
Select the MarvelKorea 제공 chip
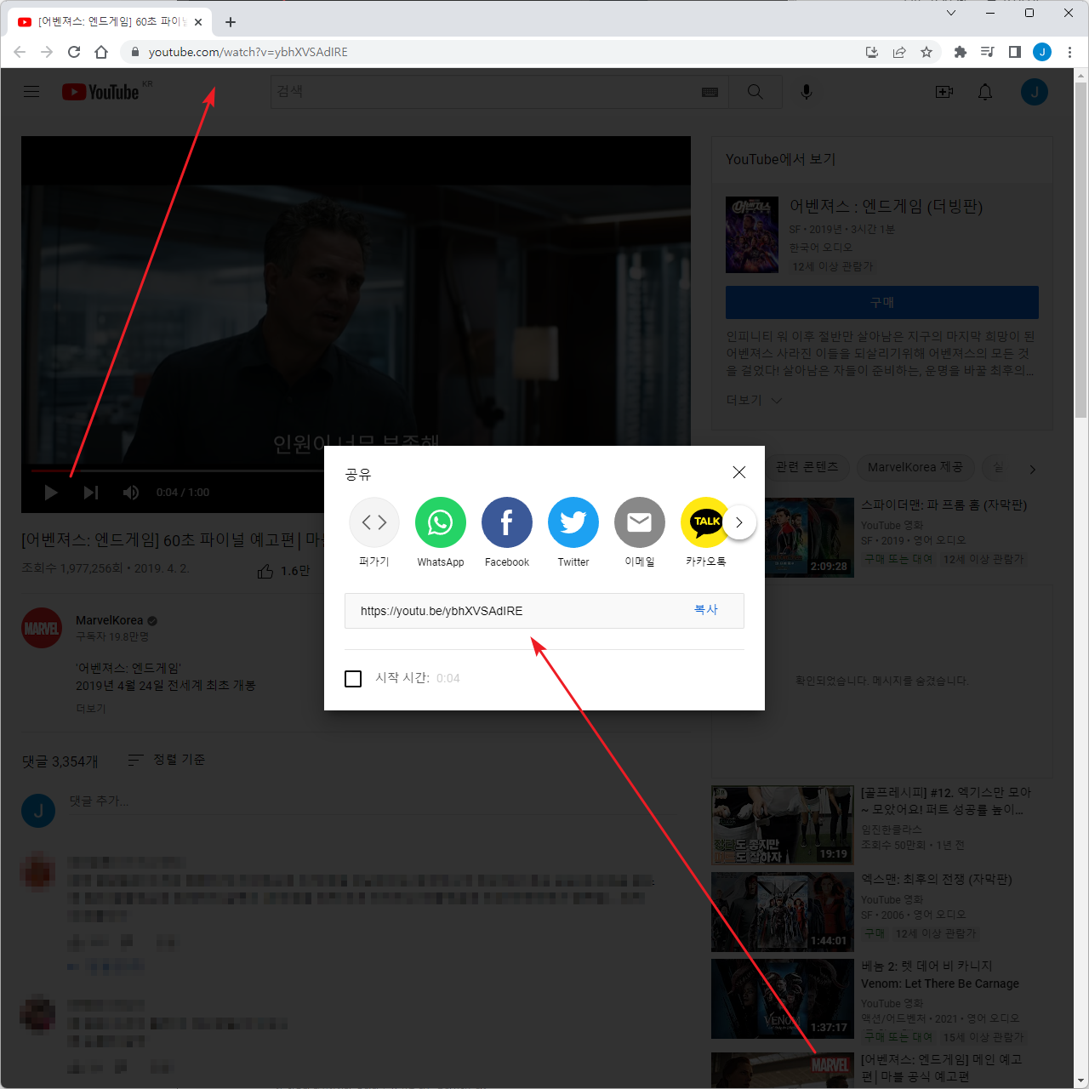(915, 467)
